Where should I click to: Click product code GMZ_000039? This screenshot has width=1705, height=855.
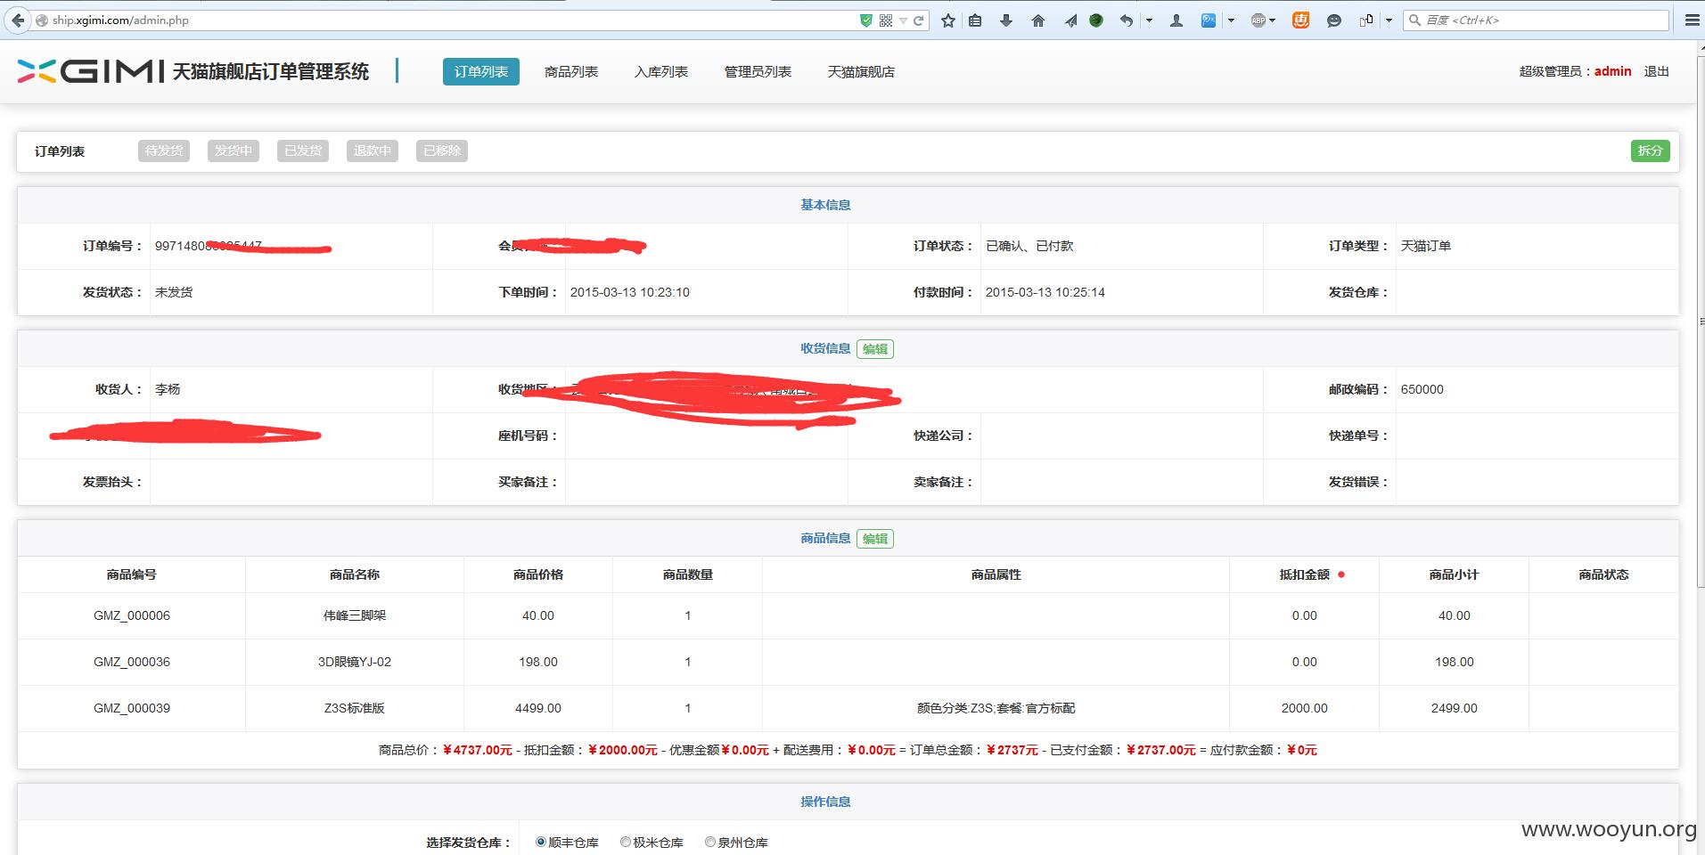tap(132, 708)
